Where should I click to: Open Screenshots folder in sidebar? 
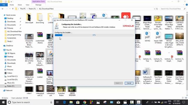pos(11,38)
